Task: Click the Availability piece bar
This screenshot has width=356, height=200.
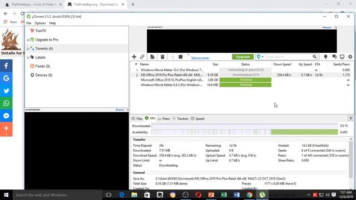Action: tap(245, 132)
